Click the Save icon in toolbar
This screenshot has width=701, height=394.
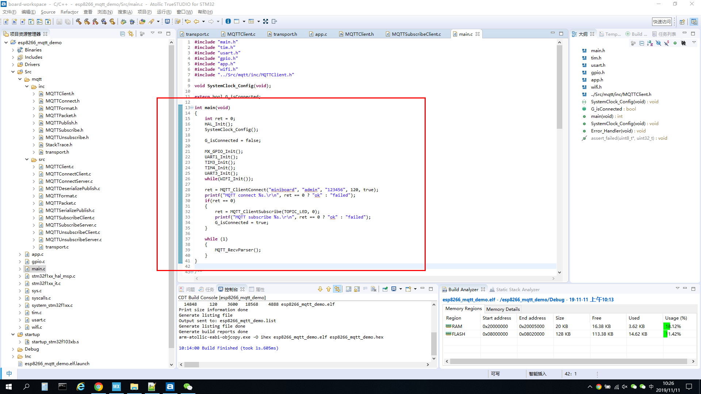59,22
